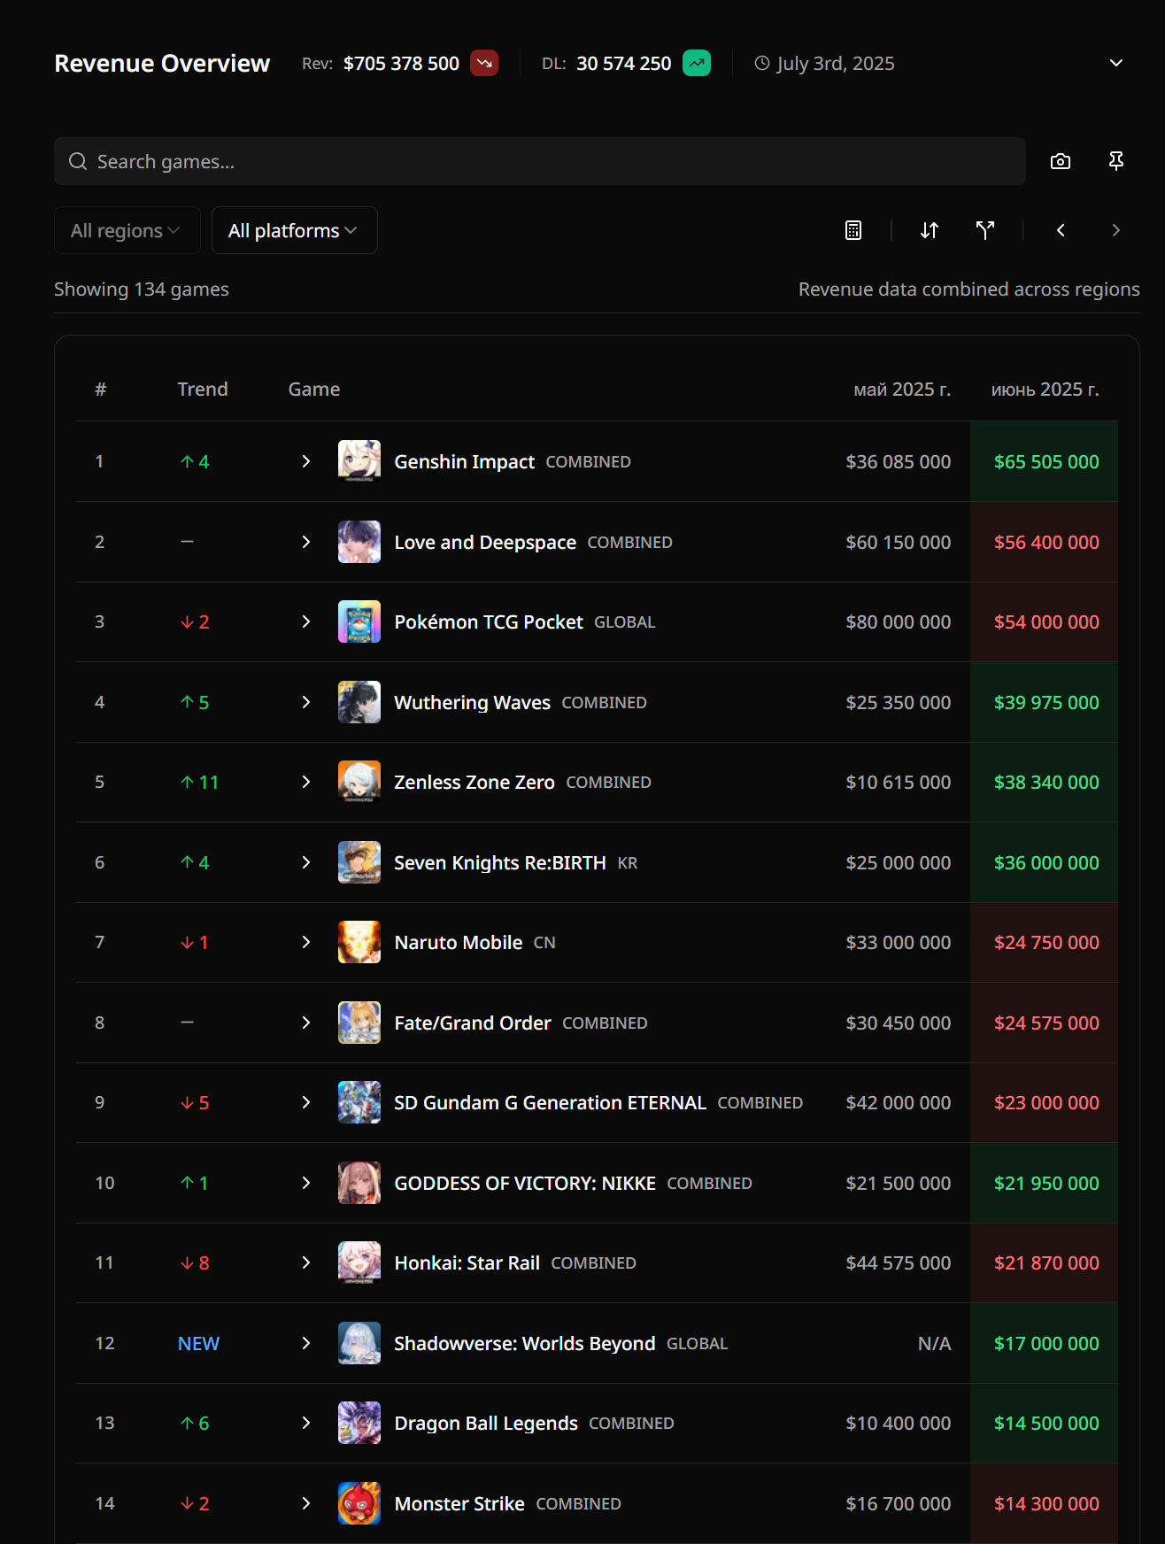Click the Trend column header
The height and width of the screenshot is (1544, 1165).
point(203,390)
